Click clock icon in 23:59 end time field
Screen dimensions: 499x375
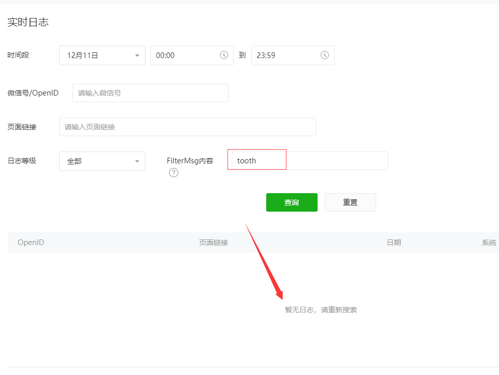pos(325,55)
